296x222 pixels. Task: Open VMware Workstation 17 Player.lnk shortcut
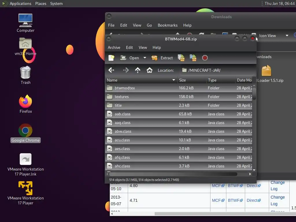25,164
